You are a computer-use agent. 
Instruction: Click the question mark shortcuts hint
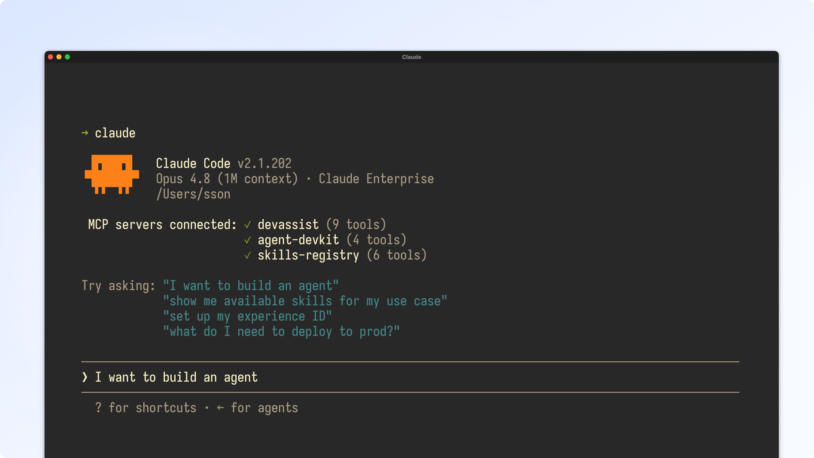click(98, 408)
